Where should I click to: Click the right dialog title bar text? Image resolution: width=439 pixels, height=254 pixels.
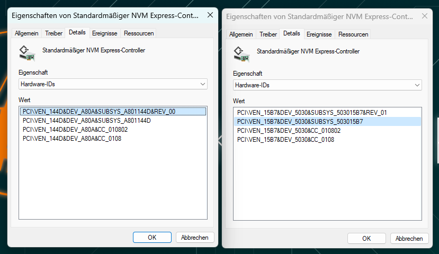[x=319, y=17]
